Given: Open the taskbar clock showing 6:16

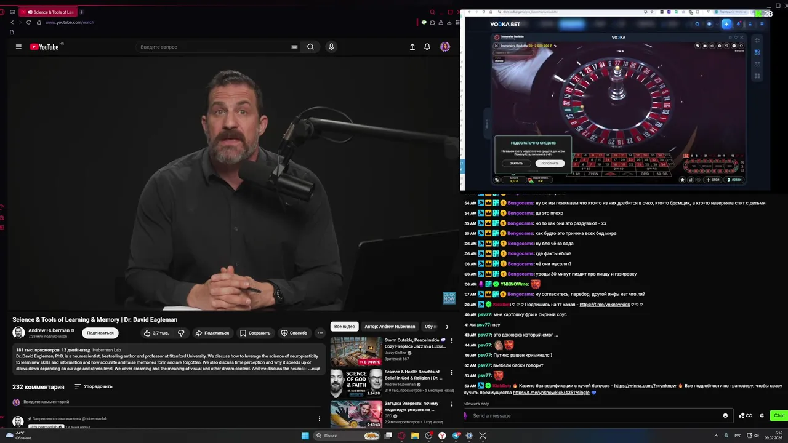Looking at the screenshot, I should click(774, 436).
